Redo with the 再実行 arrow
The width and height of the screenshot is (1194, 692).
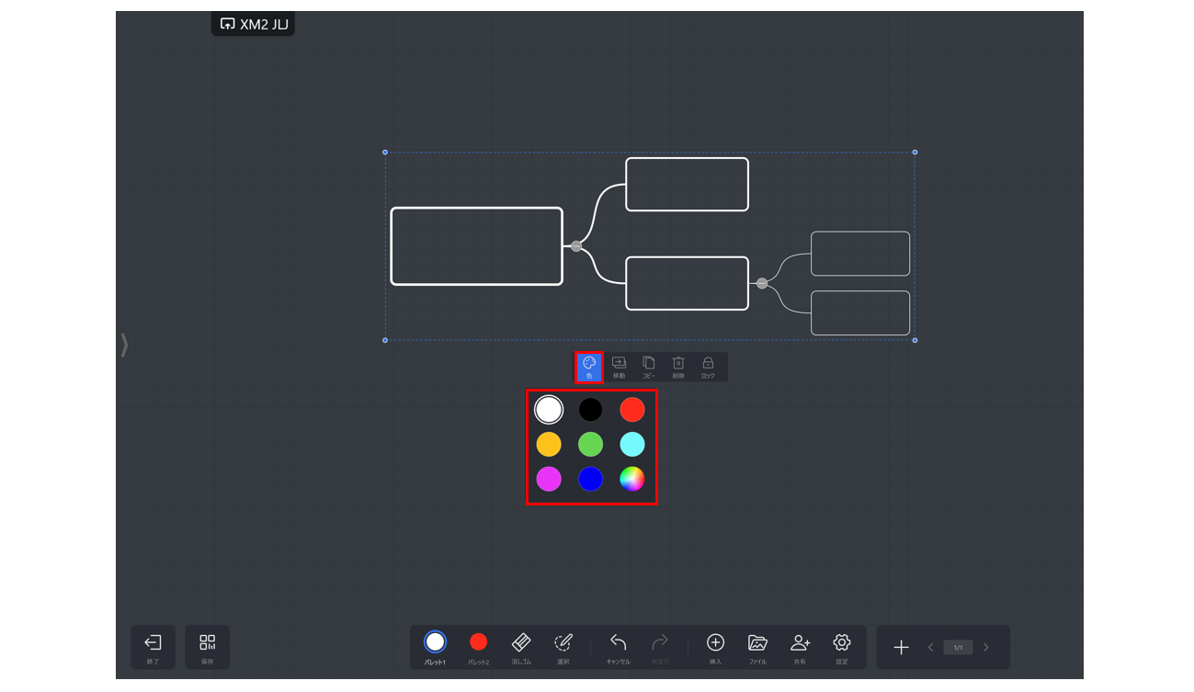[660, 648]
